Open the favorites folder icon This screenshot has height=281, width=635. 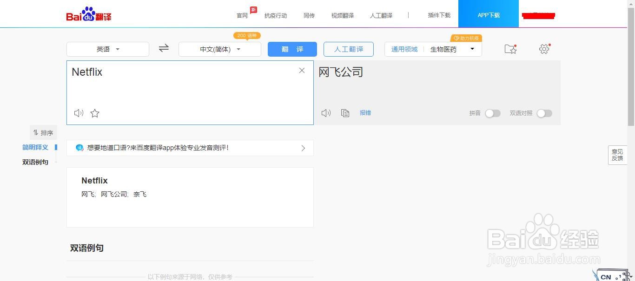click(x=510, y=49)
